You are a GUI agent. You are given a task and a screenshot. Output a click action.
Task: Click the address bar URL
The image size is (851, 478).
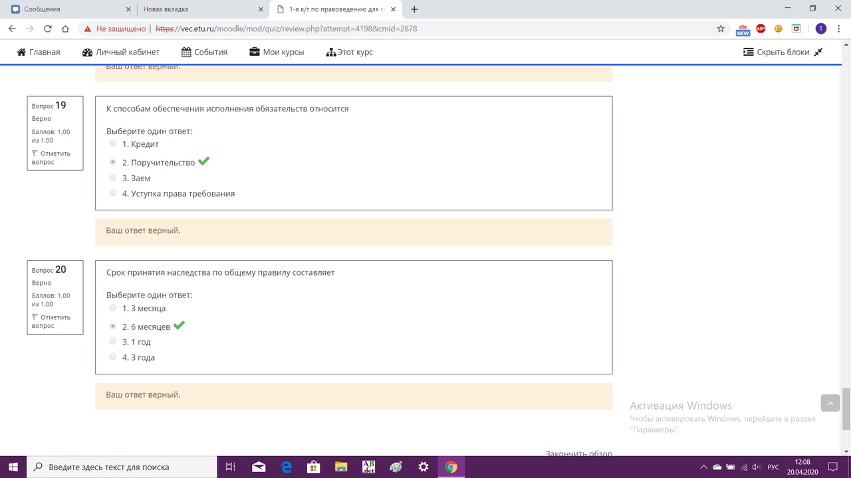[287, 29]
